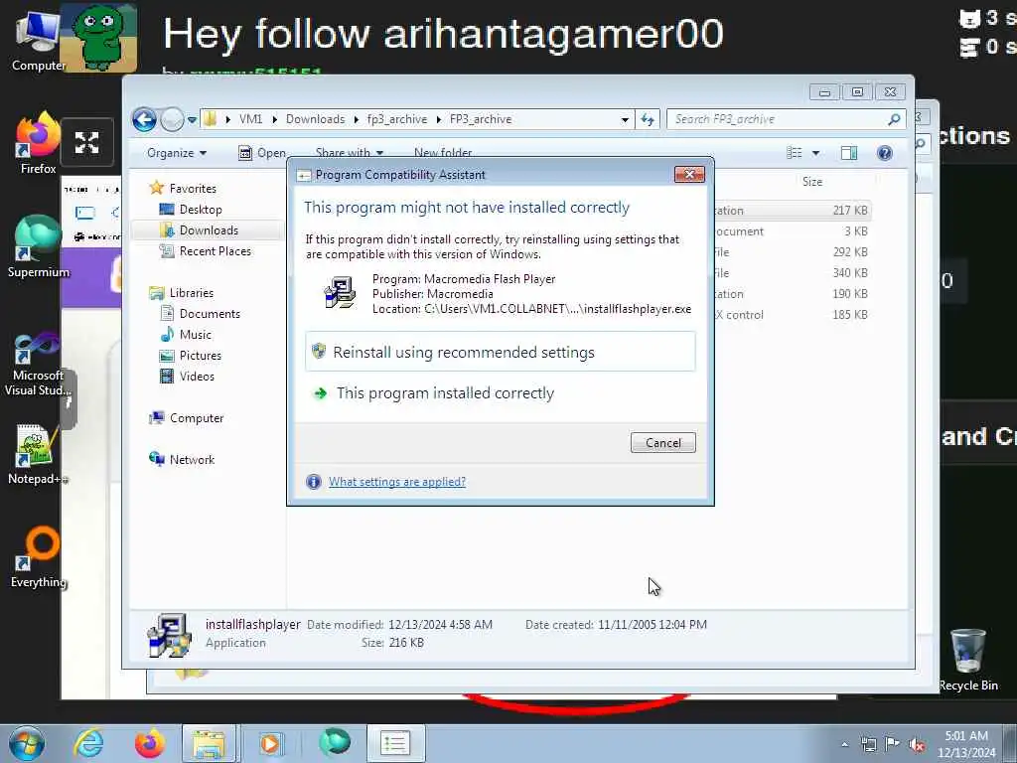The width and height of the screenshot is (1017, 763).
Task: Open Firefox from the taskbar
Action: click(x=149, y=743)
